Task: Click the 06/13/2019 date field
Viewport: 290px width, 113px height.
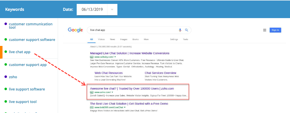Action: (x=92, y=9)
